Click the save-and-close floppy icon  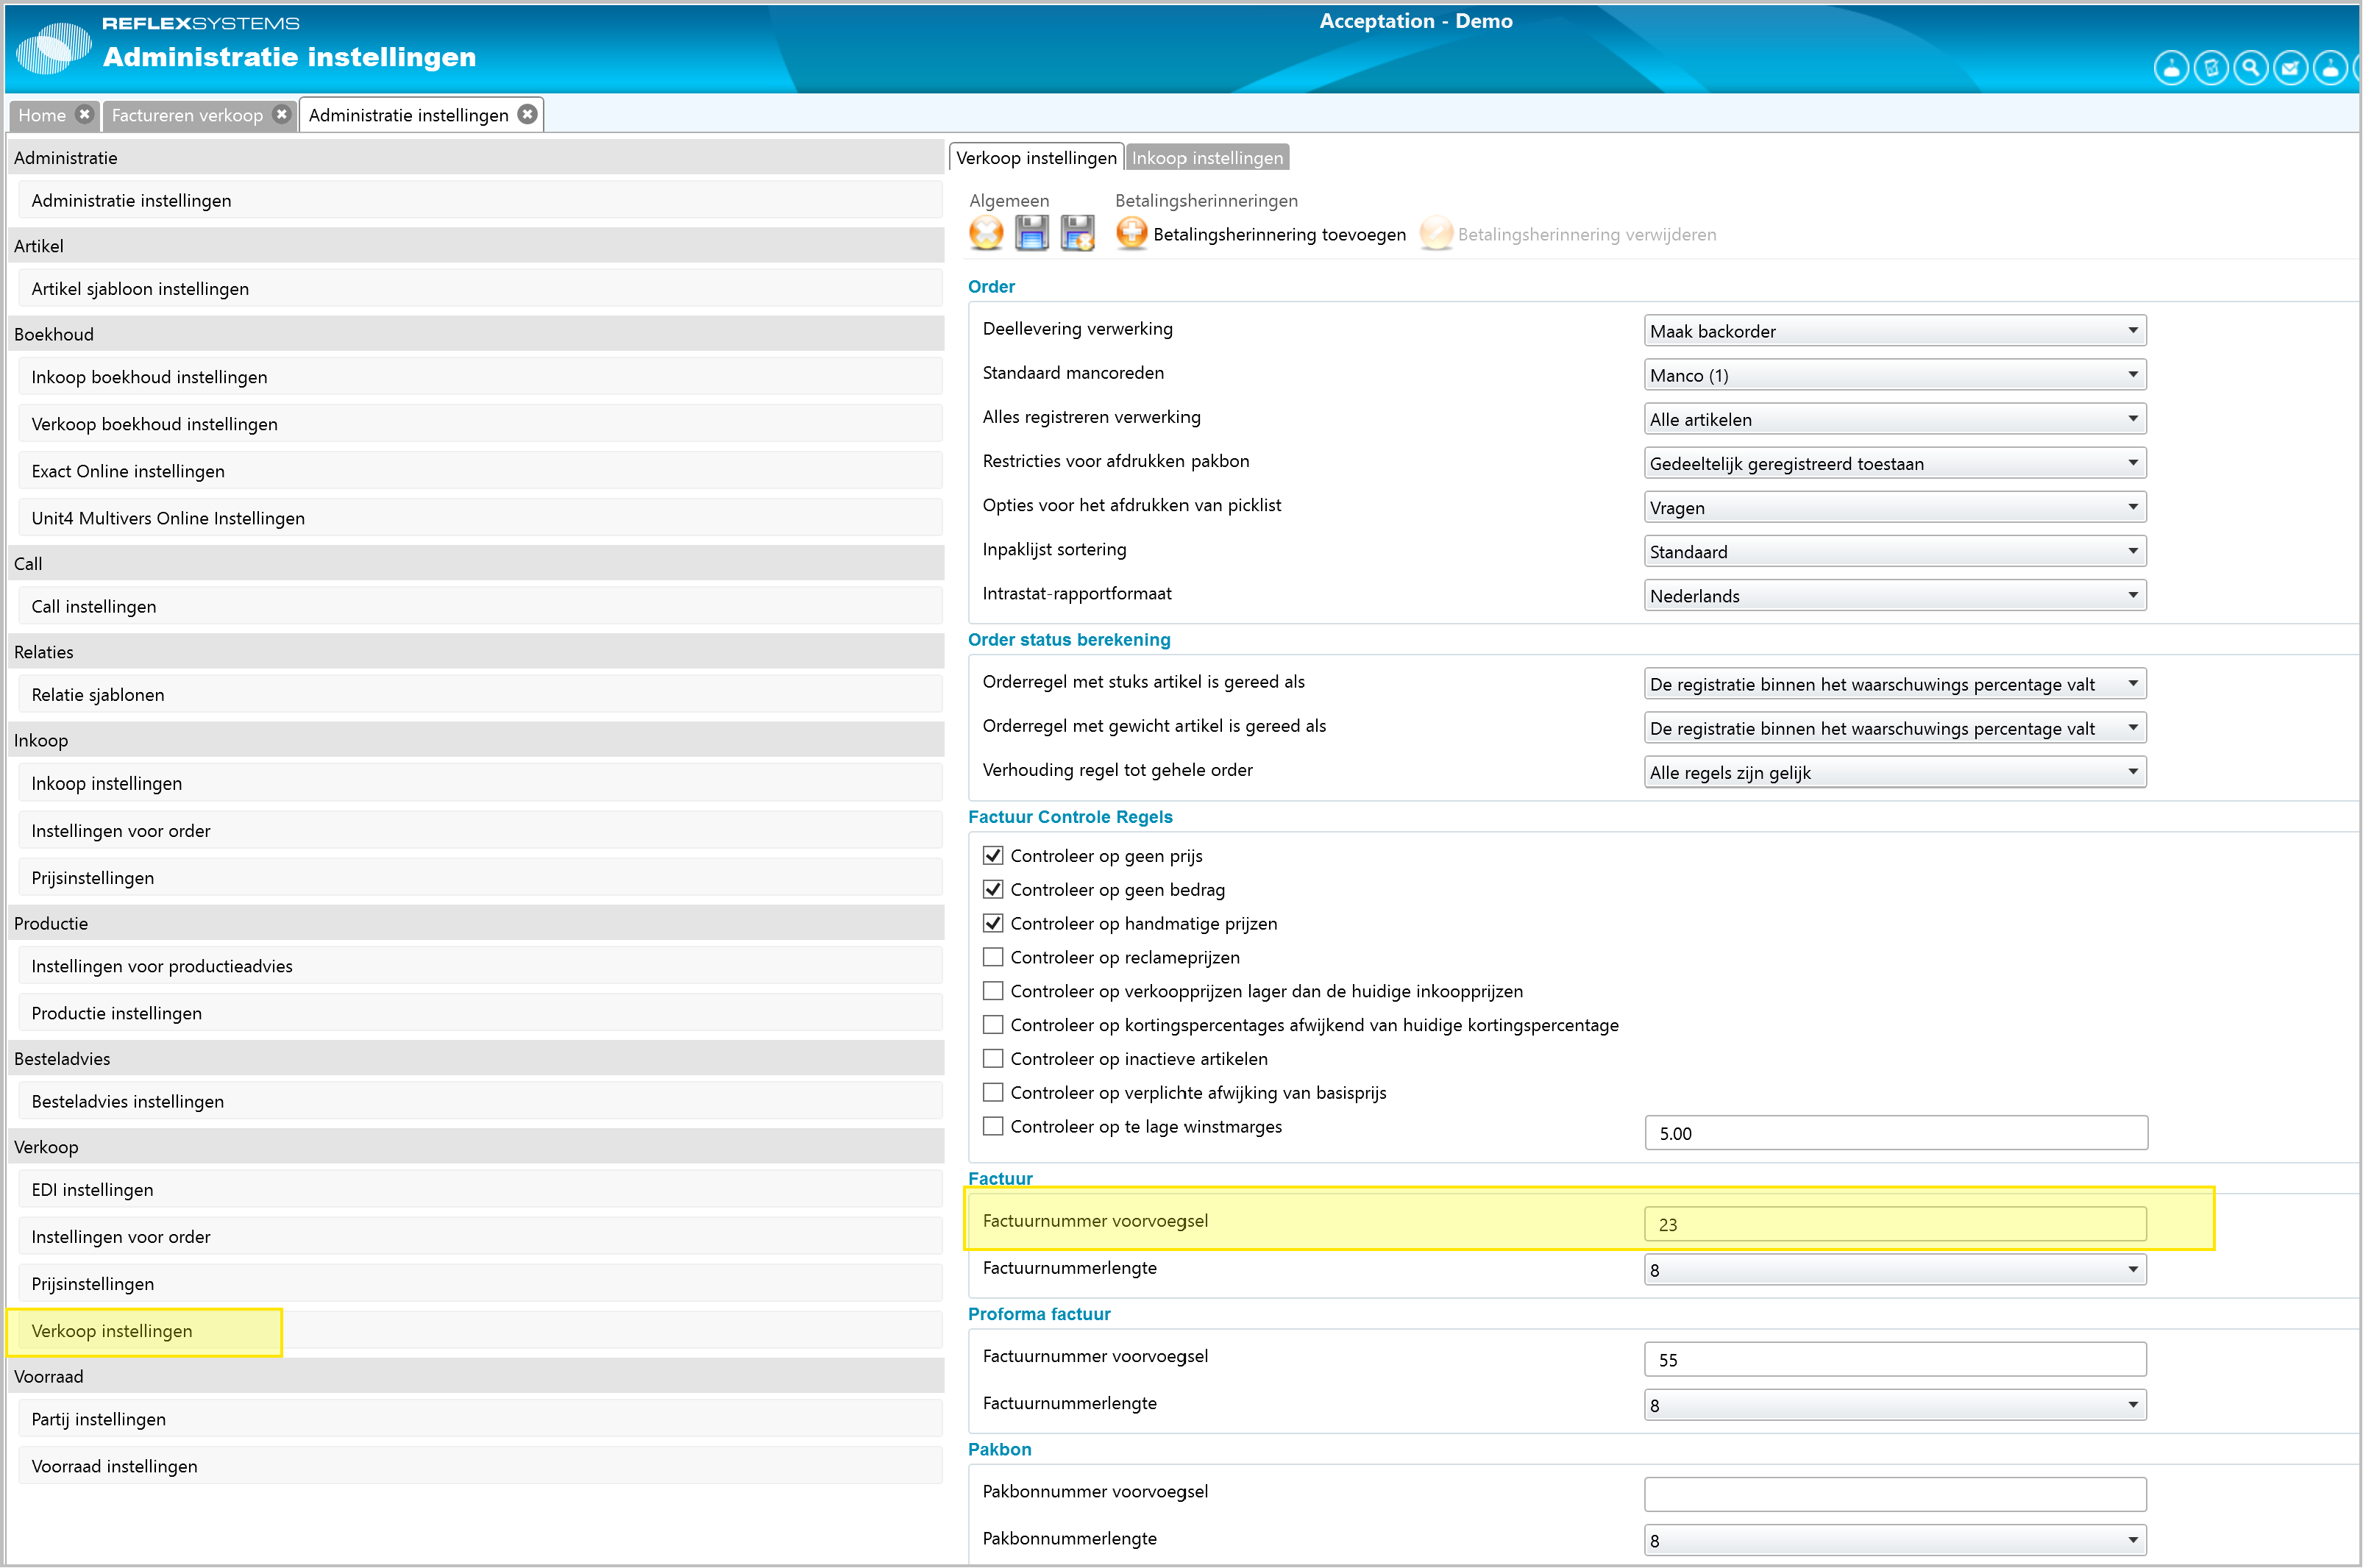coord(1077,233)
